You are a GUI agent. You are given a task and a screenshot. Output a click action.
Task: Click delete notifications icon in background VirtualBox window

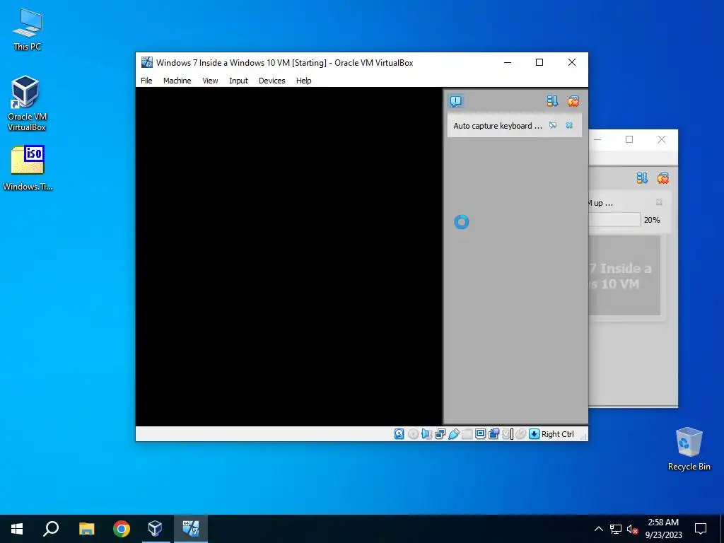663,178
